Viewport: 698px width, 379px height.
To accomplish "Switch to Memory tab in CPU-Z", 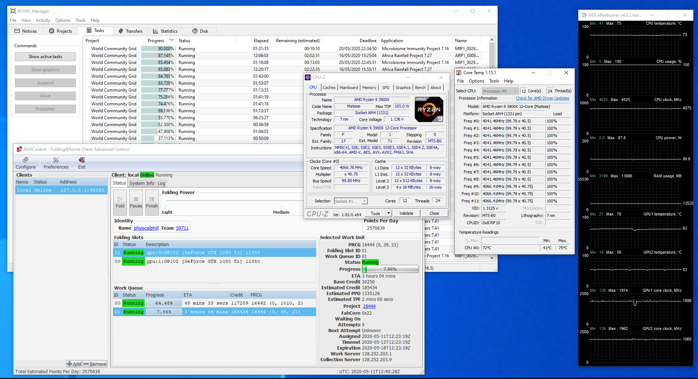I will 369,88.
